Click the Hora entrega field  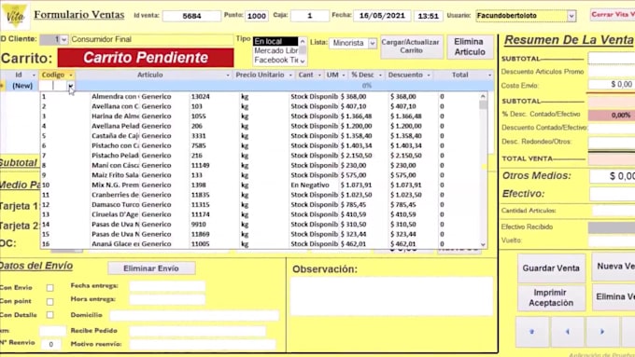tap(167, 299)
